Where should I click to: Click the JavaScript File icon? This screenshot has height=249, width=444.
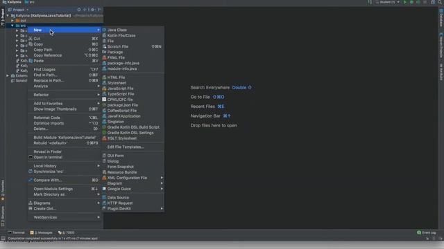pyautogui.click(x=104, y=89)
